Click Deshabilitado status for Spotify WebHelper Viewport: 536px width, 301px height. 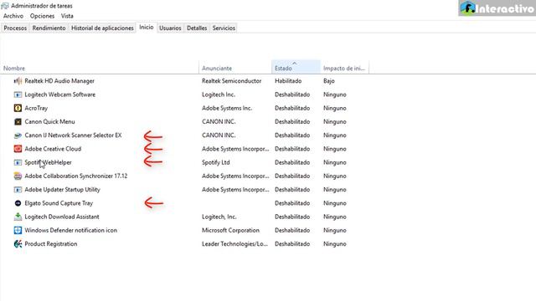tap(292, 162)
